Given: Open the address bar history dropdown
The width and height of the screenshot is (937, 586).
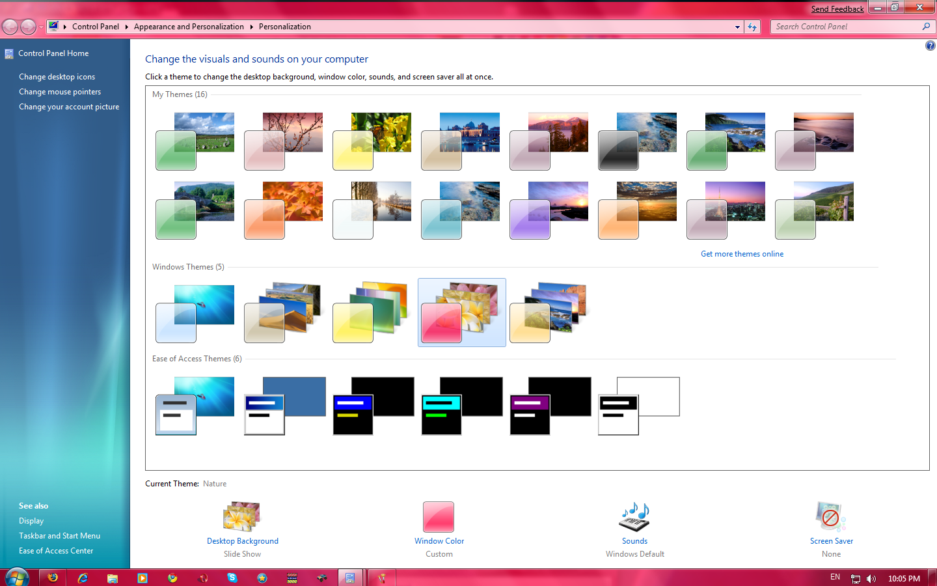Looking at the screenshot, I should tap(737, 27).
